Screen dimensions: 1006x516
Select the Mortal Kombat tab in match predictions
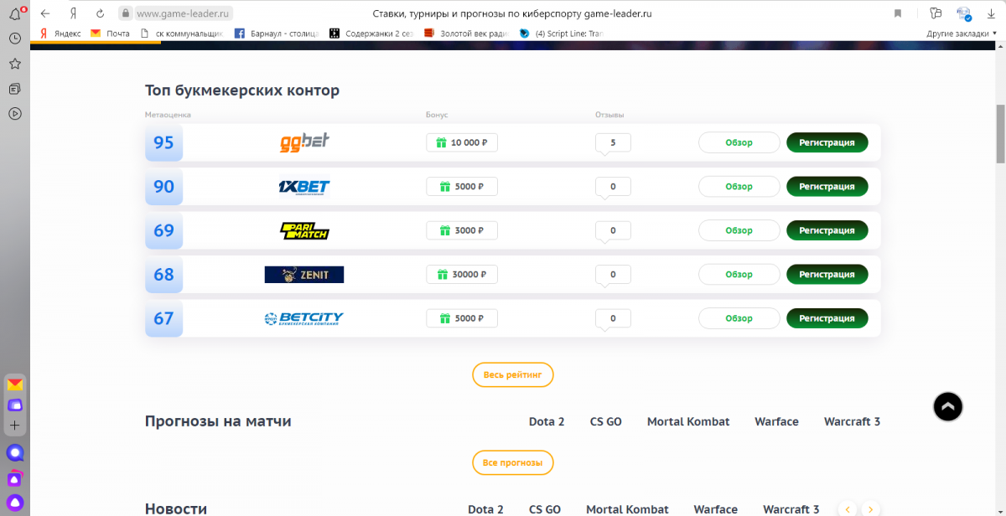pyautogui.click(x=688, y=421)
